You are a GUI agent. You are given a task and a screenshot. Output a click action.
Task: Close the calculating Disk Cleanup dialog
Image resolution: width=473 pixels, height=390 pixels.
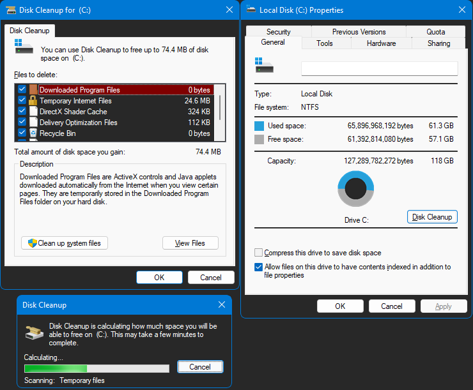point(222,304)
